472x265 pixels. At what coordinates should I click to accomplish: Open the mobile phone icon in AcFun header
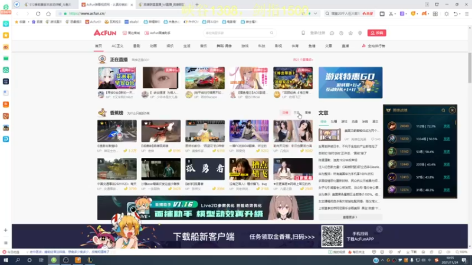(x=303, y=33)
